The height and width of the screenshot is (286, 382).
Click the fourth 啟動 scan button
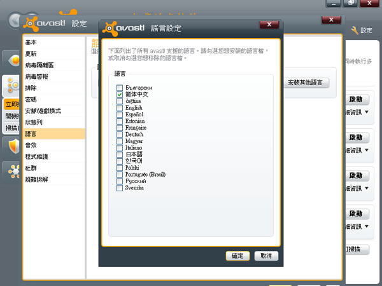[357, 214]
